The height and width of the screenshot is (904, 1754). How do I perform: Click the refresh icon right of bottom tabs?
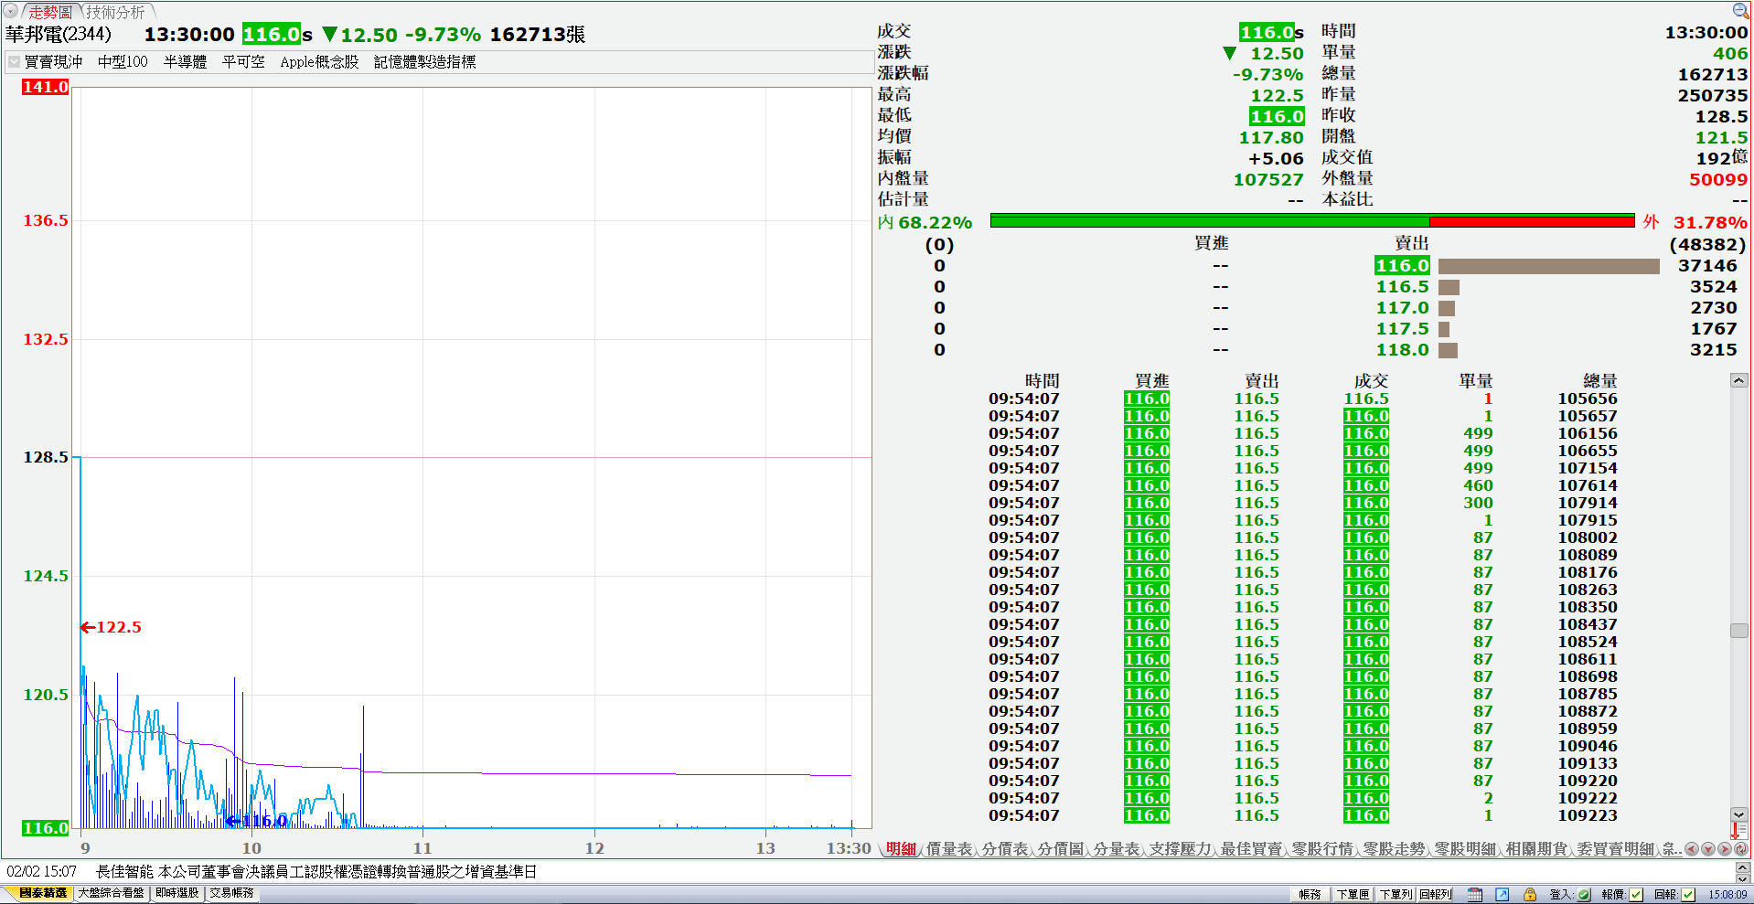coord(1740,849)
